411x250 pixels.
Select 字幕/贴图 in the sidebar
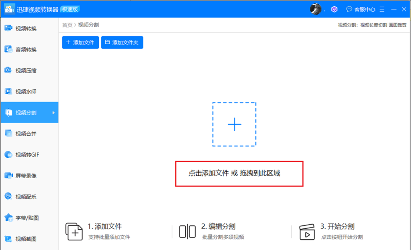pyautogui.click(x=27, y=218)
